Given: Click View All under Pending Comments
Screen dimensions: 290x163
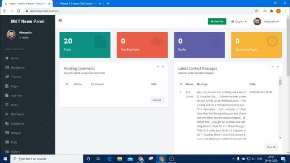Looking at the screenshot, I should (157, 100).
